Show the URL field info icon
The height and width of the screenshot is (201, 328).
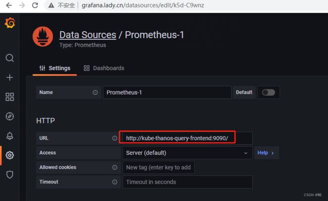pyautogui.click(x=115, y=138)
